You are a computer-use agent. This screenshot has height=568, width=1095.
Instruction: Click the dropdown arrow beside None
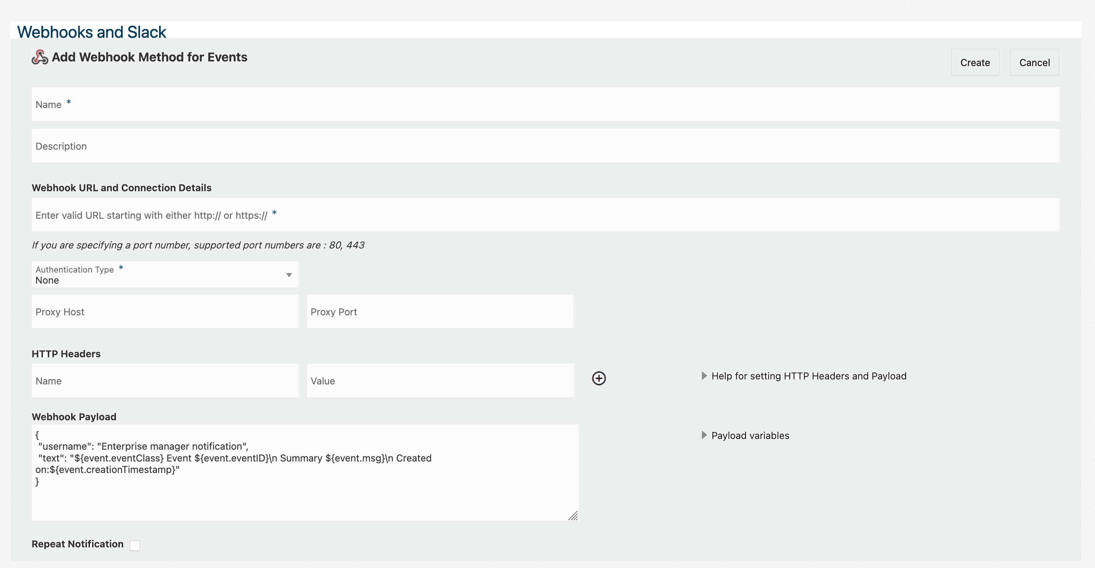coord(288,275)
